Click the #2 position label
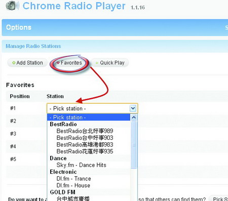228x201 pixels. point(13,121)
